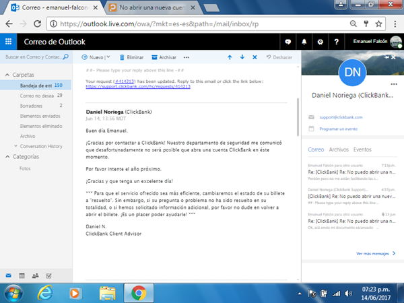This screenshot has height=303, width=404.
Task: Open the 4:57 p.m. Daniel Noriega message
Action: (351, 197)
